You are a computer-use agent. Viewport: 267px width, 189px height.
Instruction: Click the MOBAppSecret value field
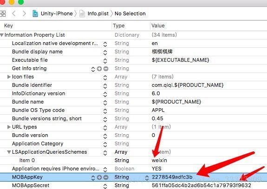pos(201,185)
